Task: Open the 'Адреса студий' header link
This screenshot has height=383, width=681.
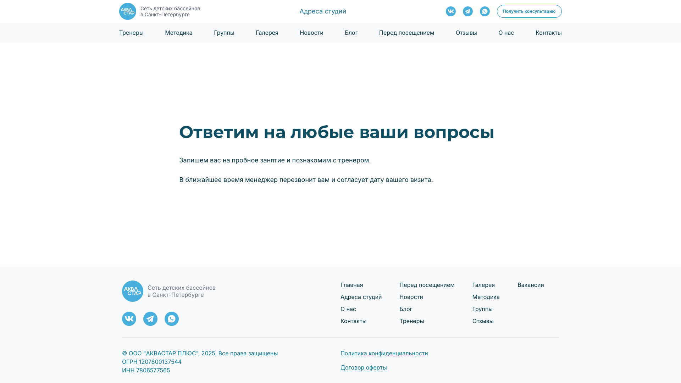Action: pos(323,11)
